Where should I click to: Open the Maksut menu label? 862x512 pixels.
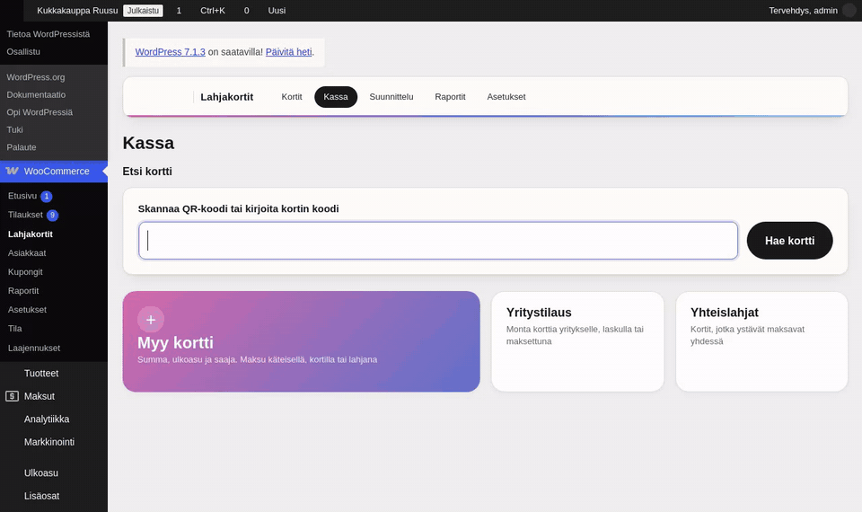point(39,396)
